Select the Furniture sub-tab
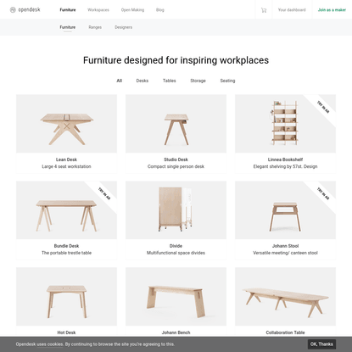The height and width of the screenshot is (352, 352). click(x=68, y=27)
